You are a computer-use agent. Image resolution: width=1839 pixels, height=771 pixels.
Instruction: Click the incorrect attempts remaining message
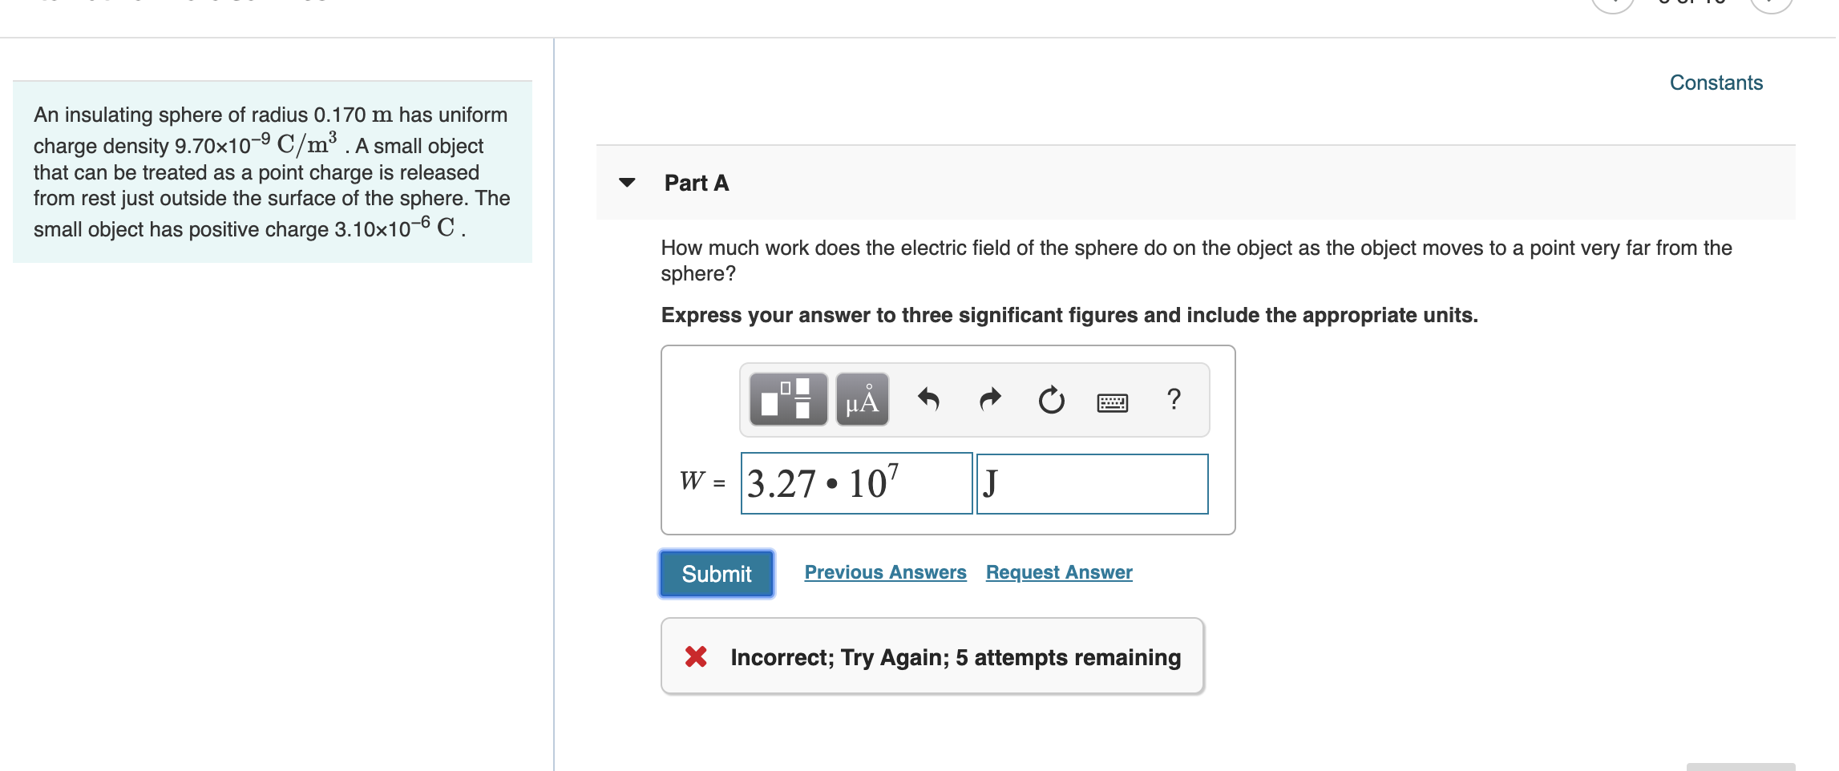pyautogui.click(x=956, y=657)
